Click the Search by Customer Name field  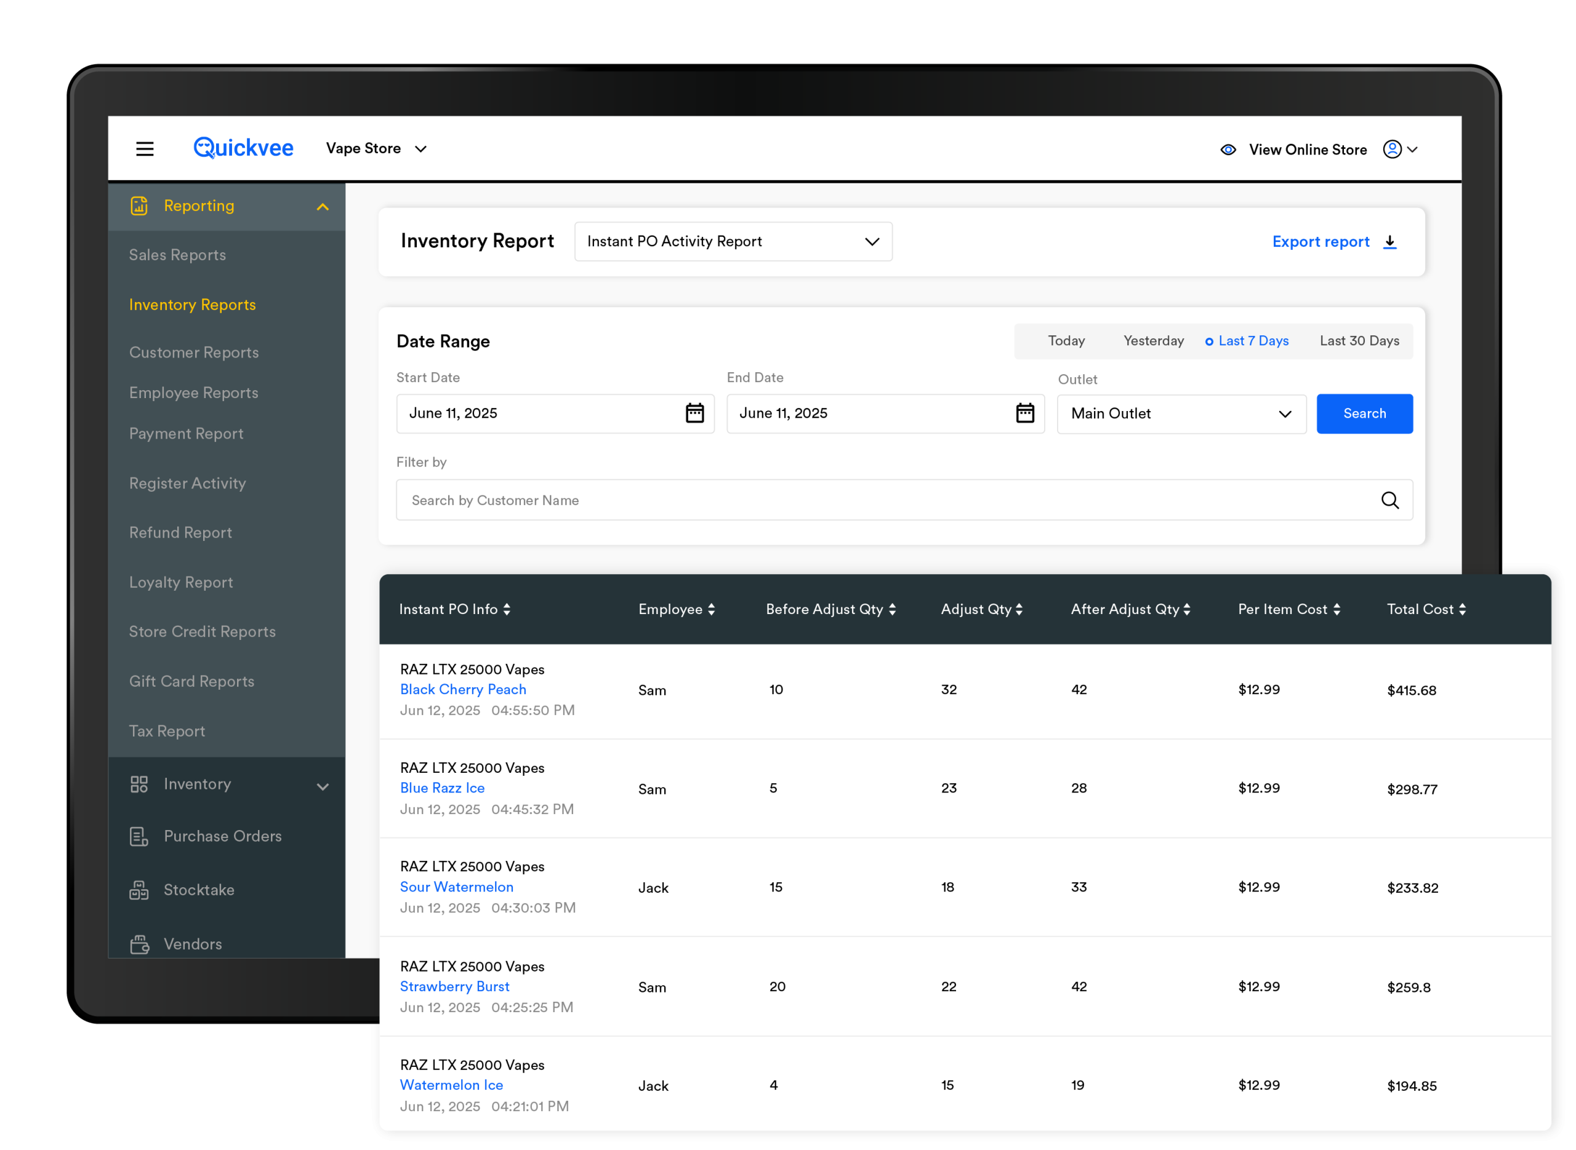pos(885,500)
